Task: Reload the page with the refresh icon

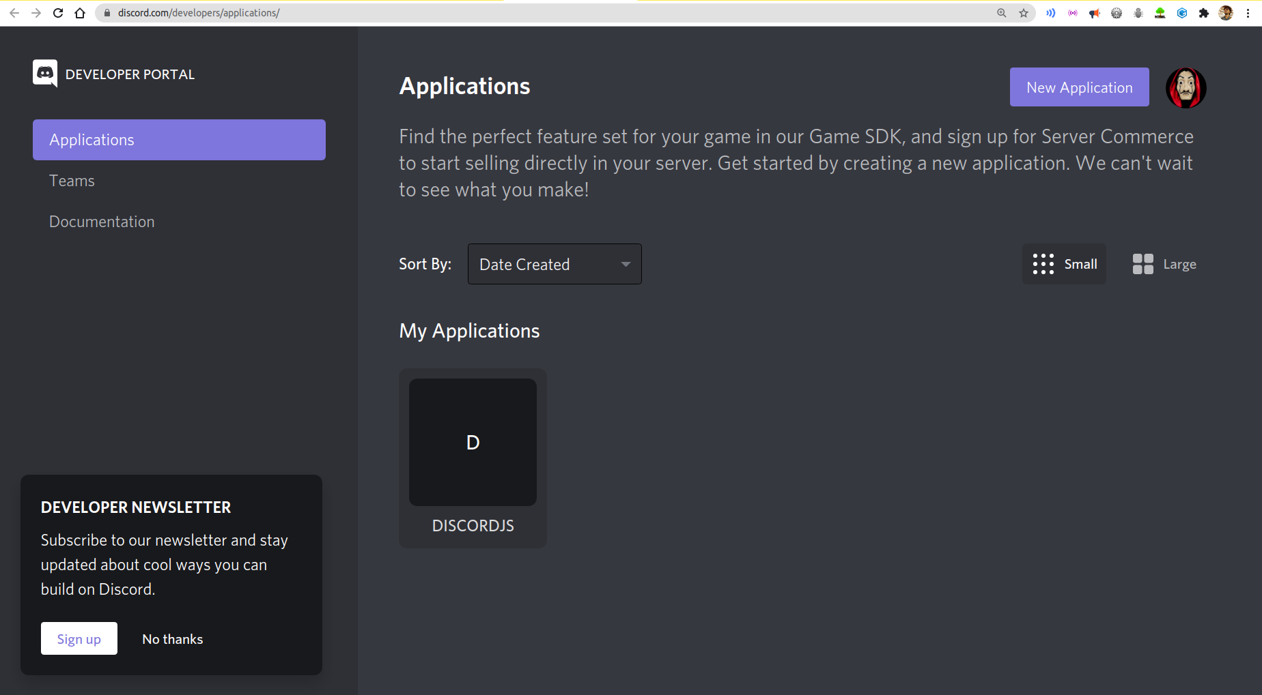Action: coord(58,13)
